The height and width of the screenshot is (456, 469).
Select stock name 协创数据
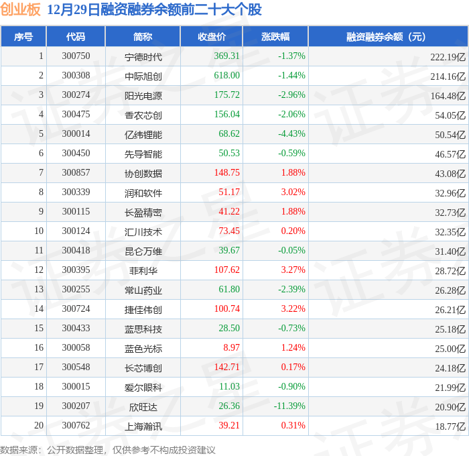click(143, 174)
